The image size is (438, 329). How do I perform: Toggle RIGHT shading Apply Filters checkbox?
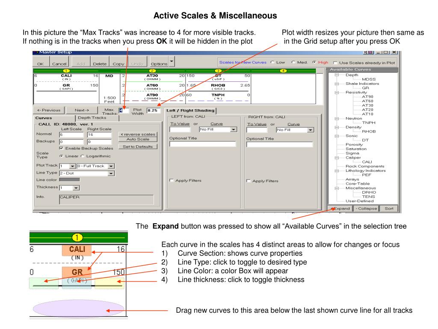(249, 181)
